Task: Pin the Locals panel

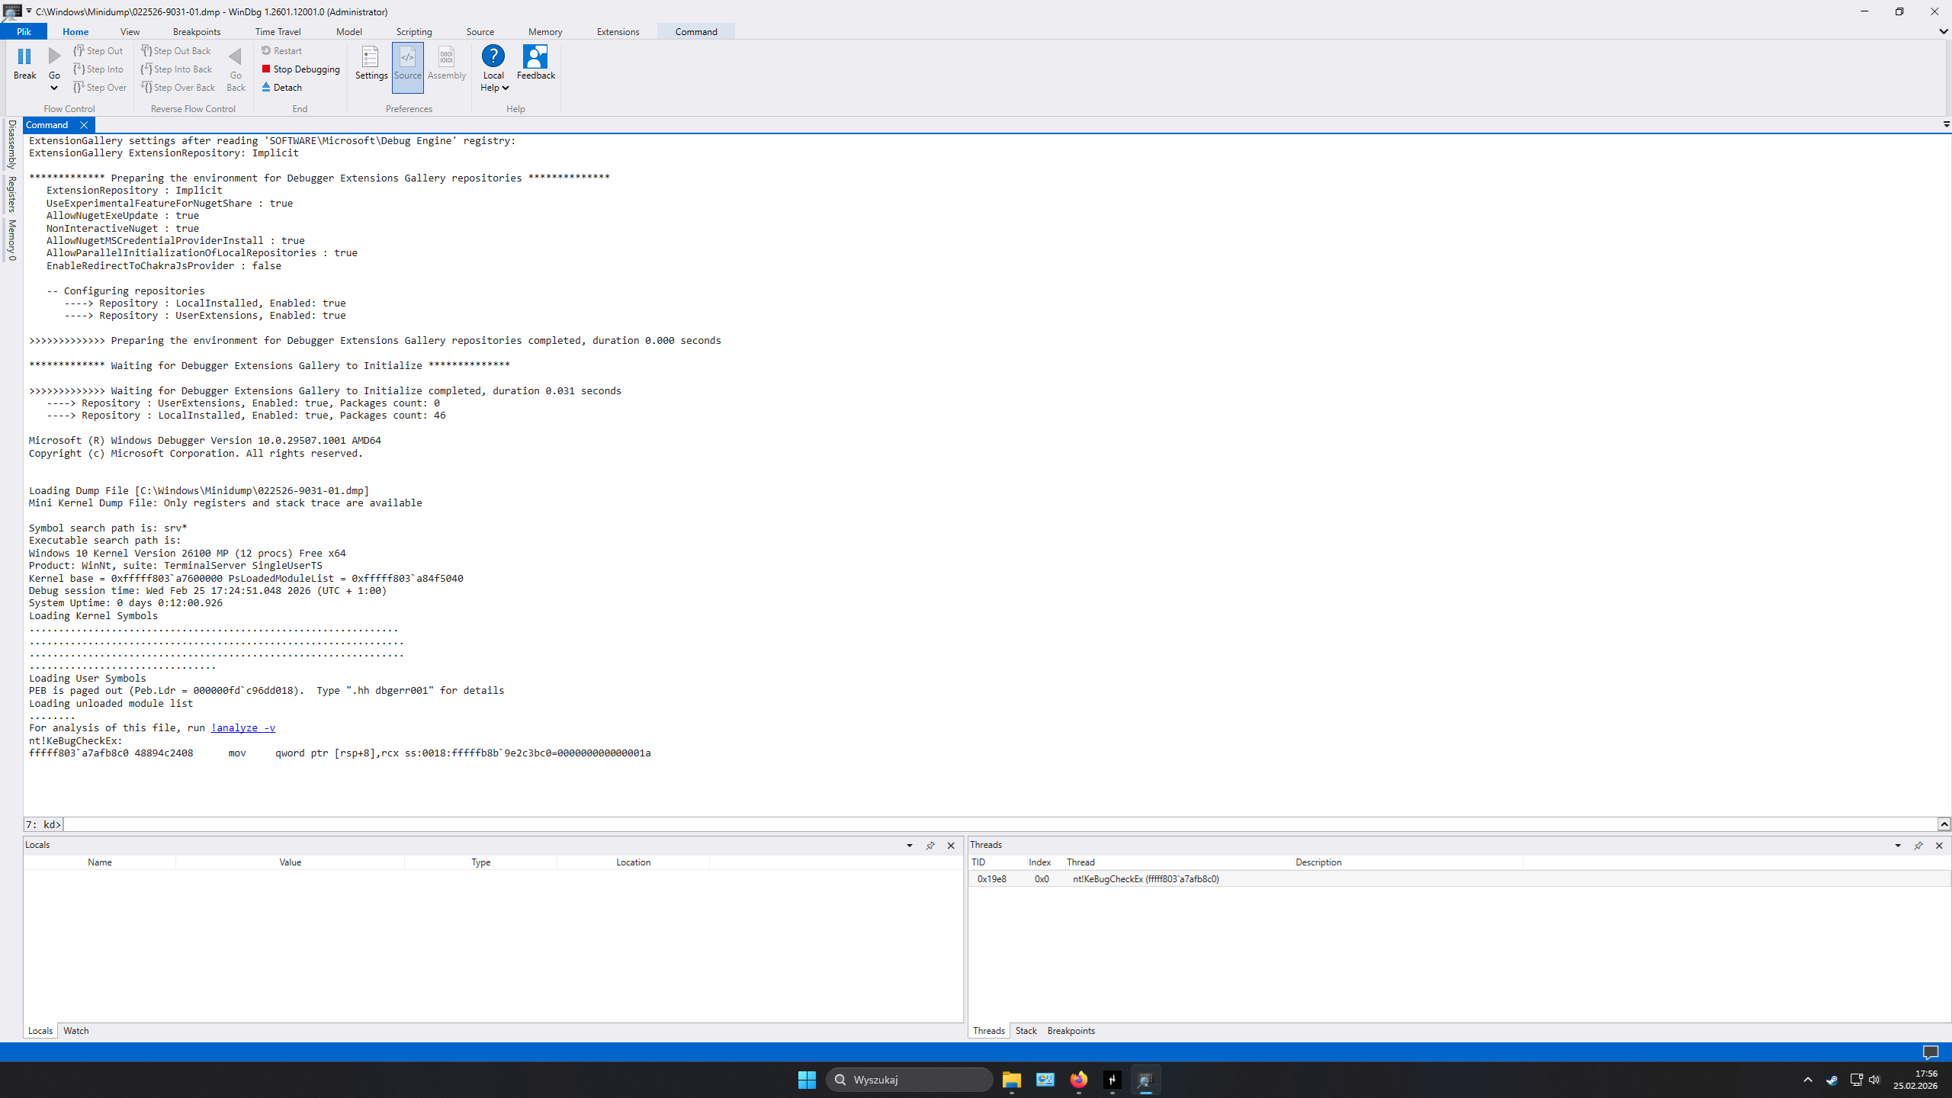Action: point(930,846)
